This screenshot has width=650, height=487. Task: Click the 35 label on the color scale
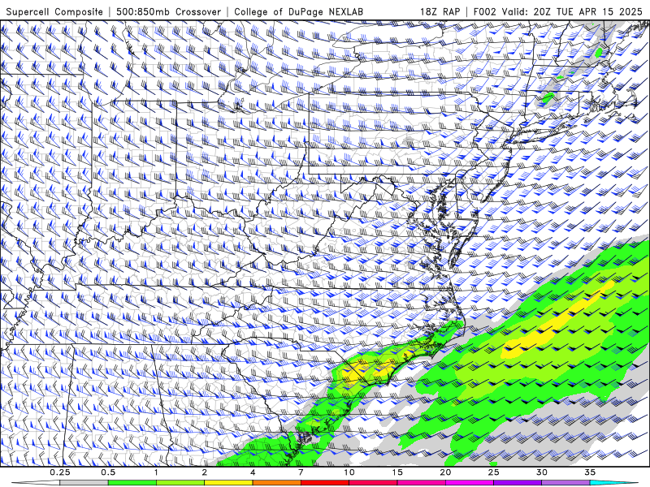pos(590,472)
